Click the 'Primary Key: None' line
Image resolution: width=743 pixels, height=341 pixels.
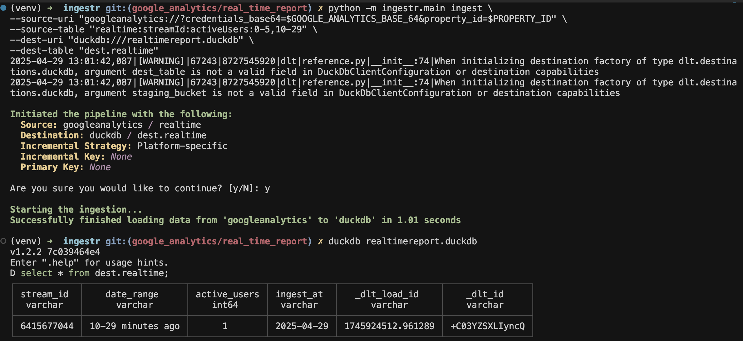pyautogui.click(x=66, y=167)
